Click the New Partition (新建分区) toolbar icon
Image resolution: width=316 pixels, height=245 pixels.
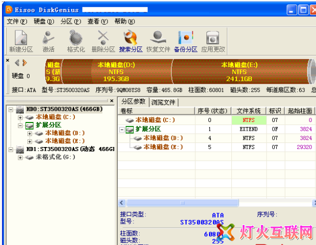(x=21, y=38)
